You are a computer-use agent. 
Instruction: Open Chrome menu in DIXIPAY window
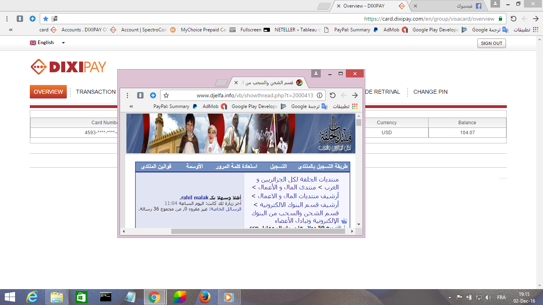8,19
